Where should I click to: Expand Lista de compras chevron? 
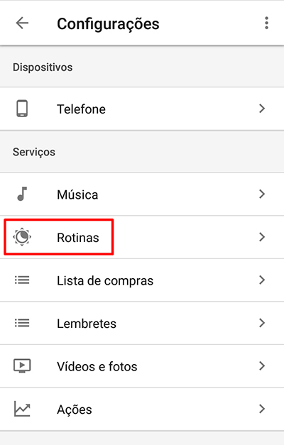click(x=262, y=280)
